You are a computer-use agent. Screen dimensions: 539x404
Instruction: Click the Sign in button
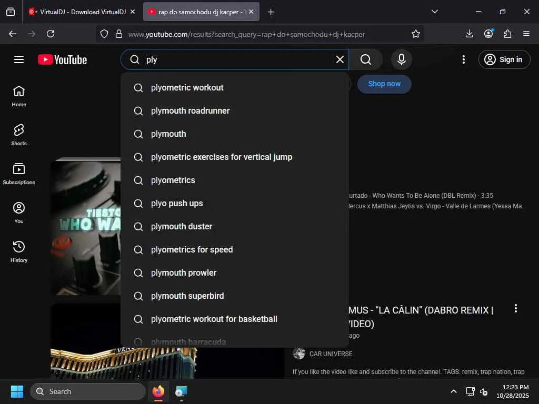(504, 59)
